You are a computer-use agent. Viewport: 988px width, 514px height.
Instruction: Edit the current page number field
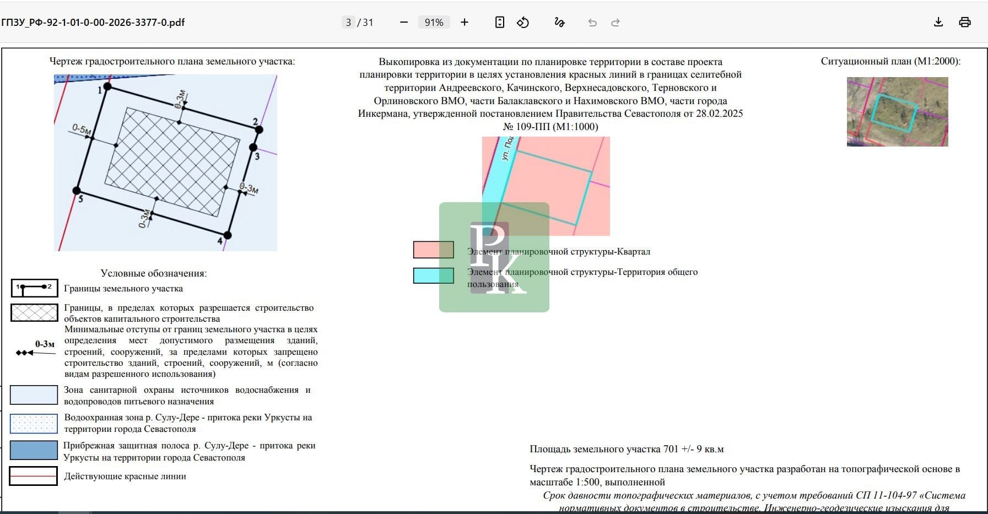348,23
